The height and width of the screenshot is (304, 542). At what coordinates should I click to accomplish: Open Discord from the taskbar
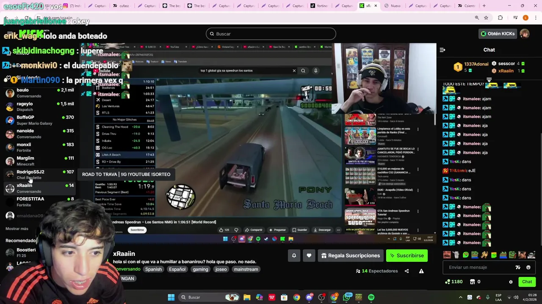[309, 297]
